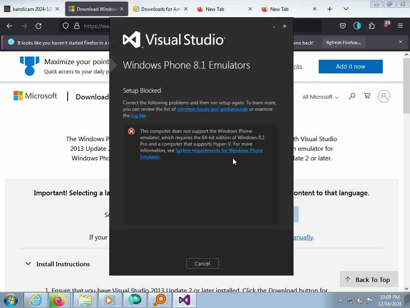Switch to the first New Tab

[224, 9]
